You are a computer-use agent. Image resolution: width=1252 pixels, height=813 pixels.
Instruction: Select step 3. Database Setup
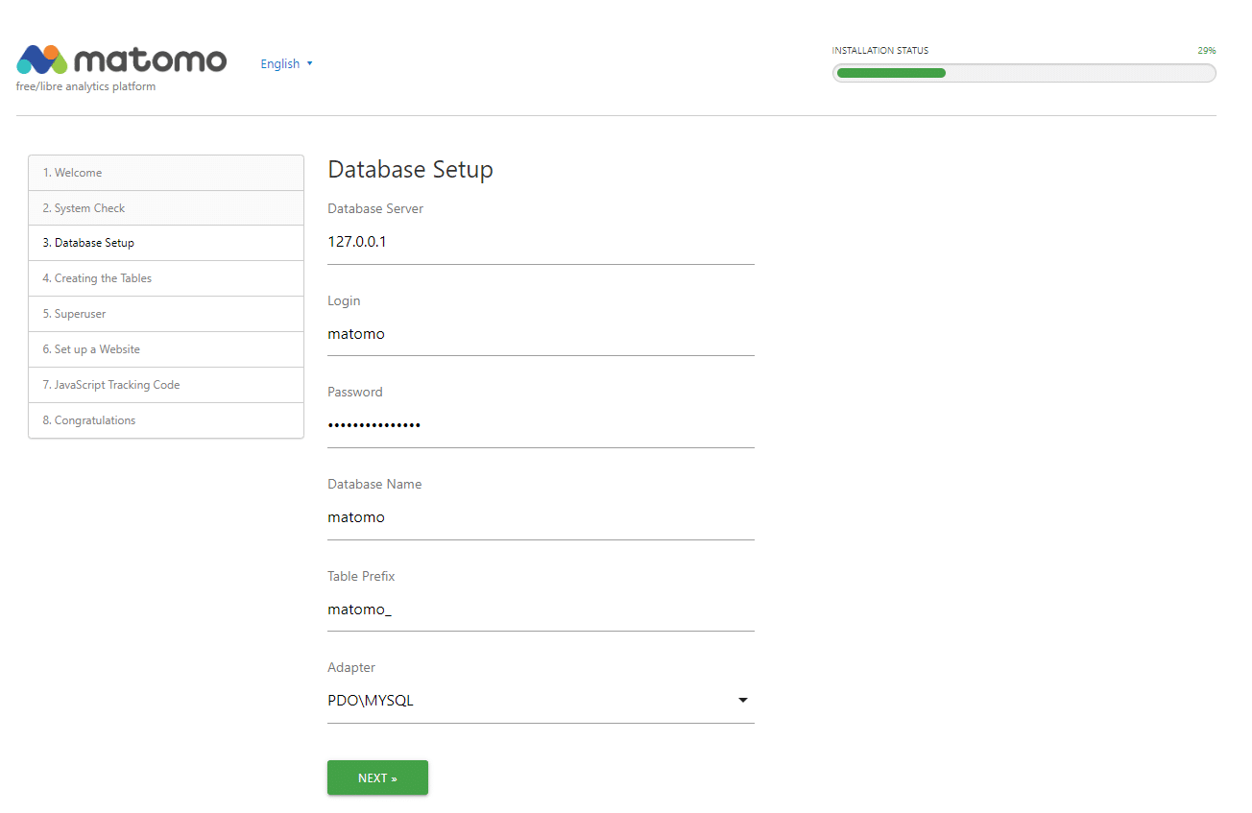pos(166,243)
